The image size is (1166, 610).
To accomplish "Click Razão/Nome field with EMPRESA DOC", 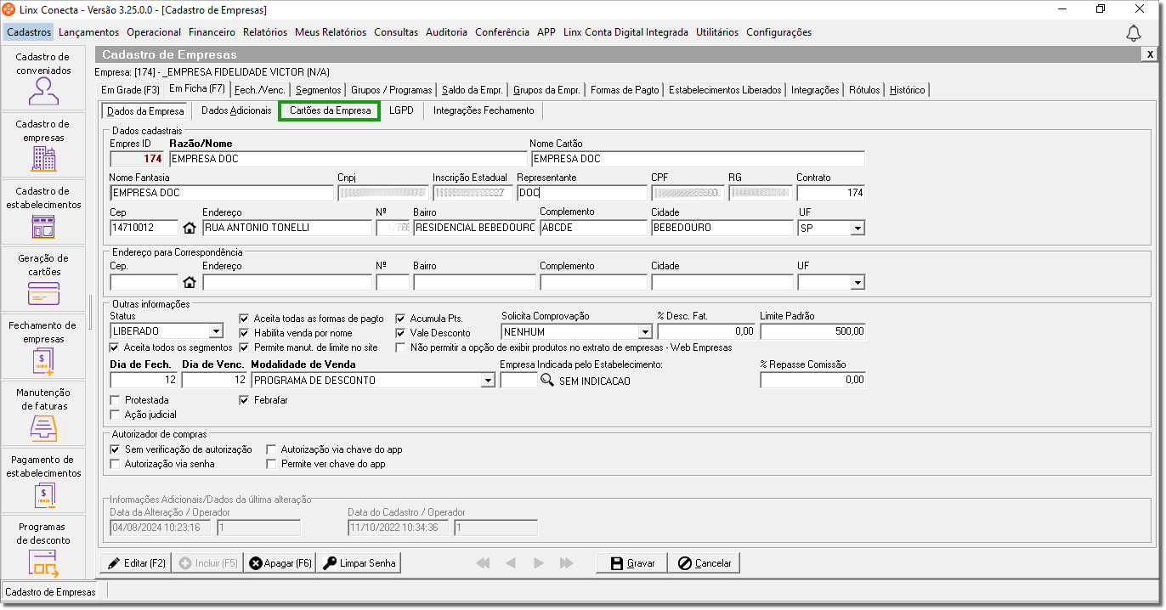I will 348,159.
